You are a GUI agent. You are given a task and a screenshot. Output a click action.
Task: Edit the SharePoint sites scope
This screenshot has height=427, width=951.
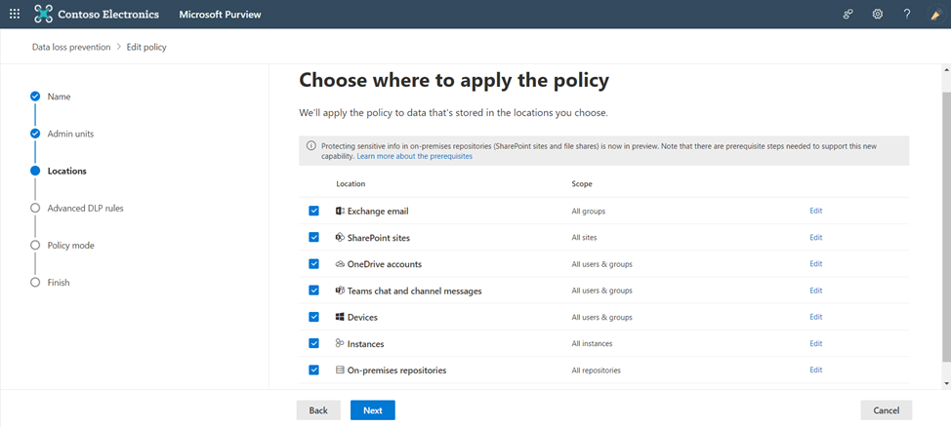(x=815, y=238)
